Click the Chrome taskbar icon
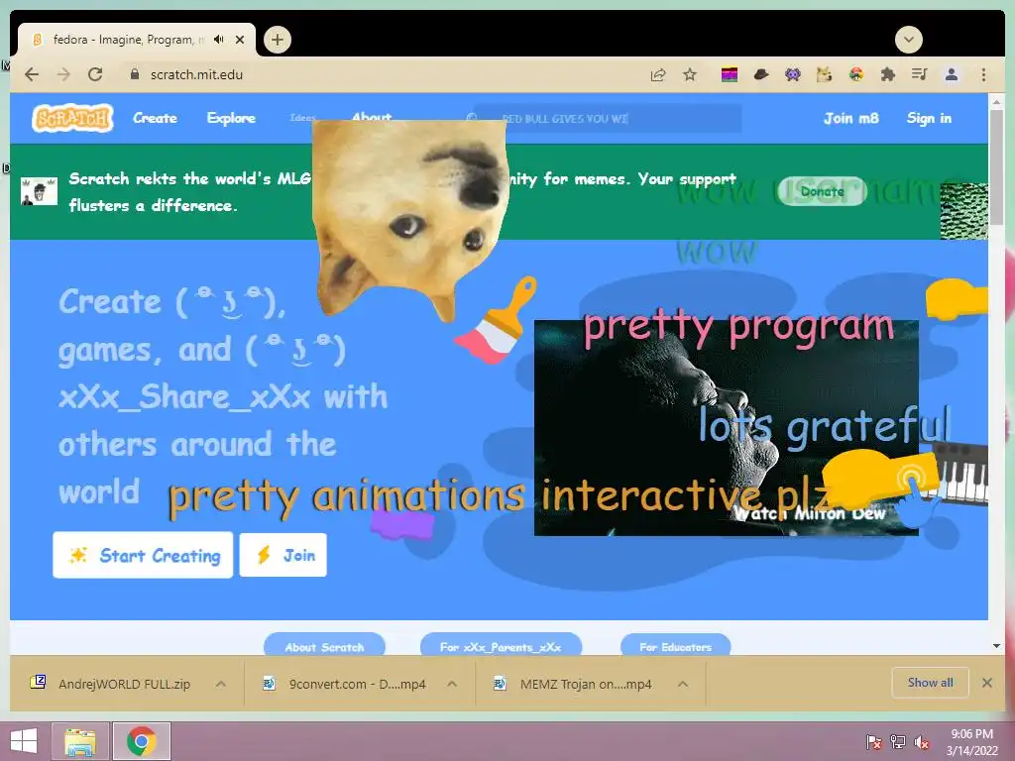 click(x=142, y=741)
